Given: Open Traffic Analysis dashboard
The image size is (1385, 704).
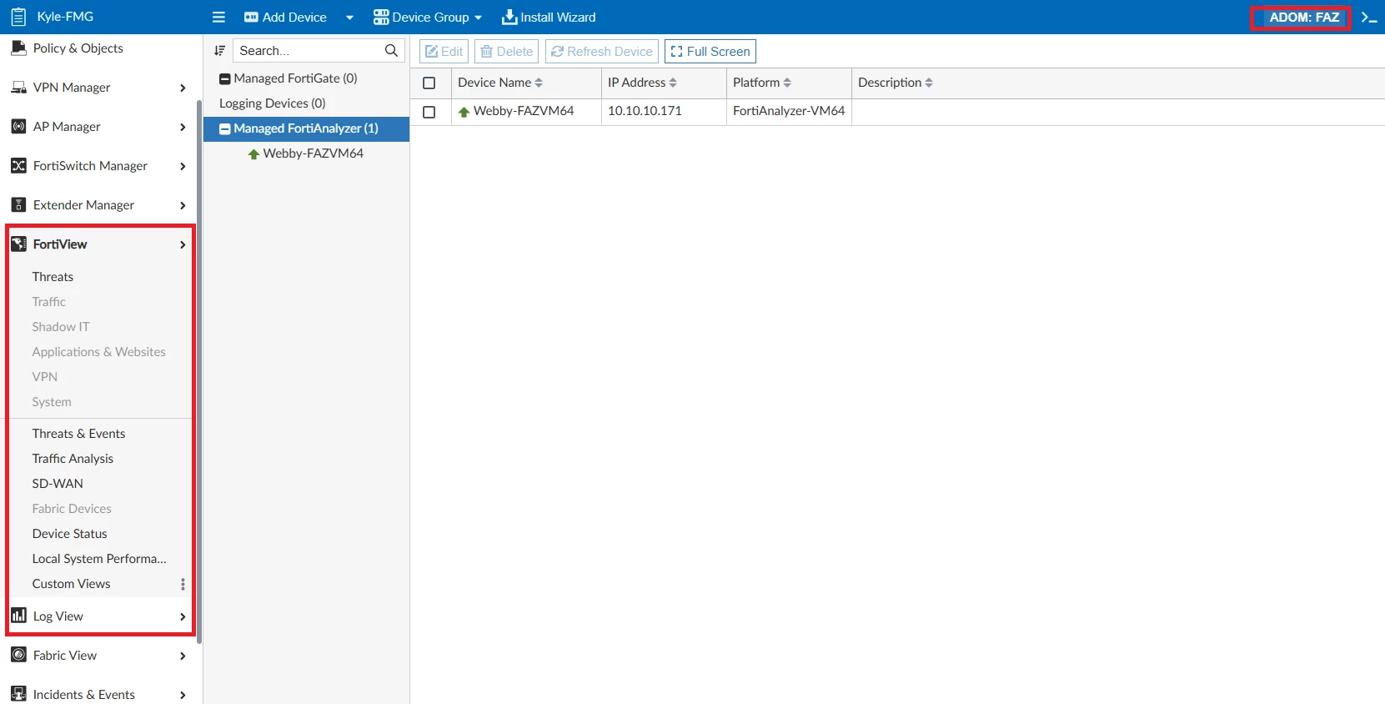Looking at the screenshot, I should [73, 459].
